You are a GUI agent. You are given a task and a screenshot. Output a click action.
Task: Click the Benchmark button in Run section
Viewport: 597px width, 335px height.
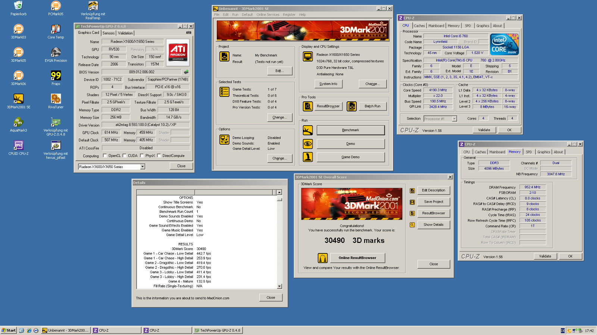(x=351, y=130)
